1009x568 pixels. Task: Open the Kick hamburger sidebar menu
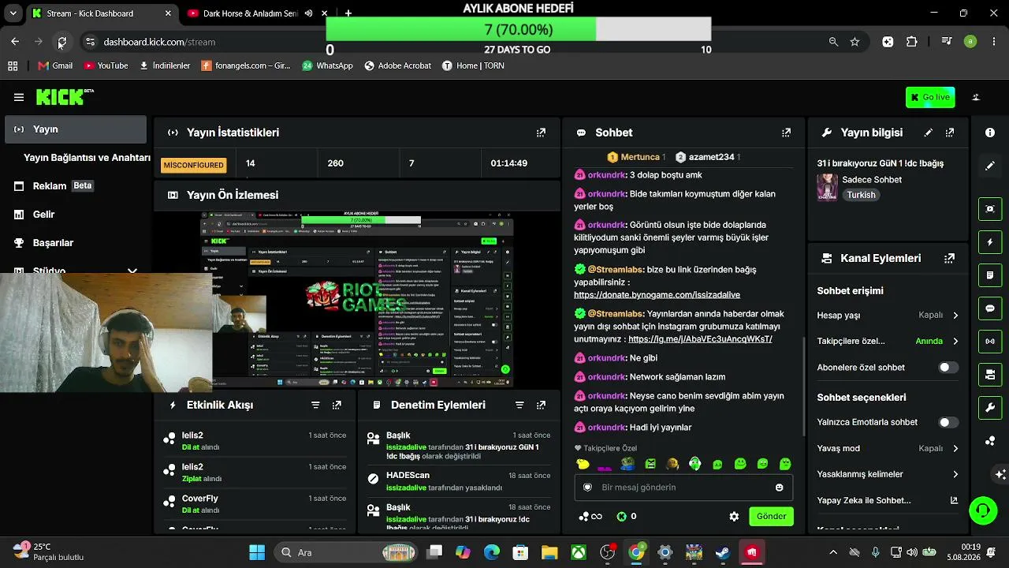coord(19,97)
